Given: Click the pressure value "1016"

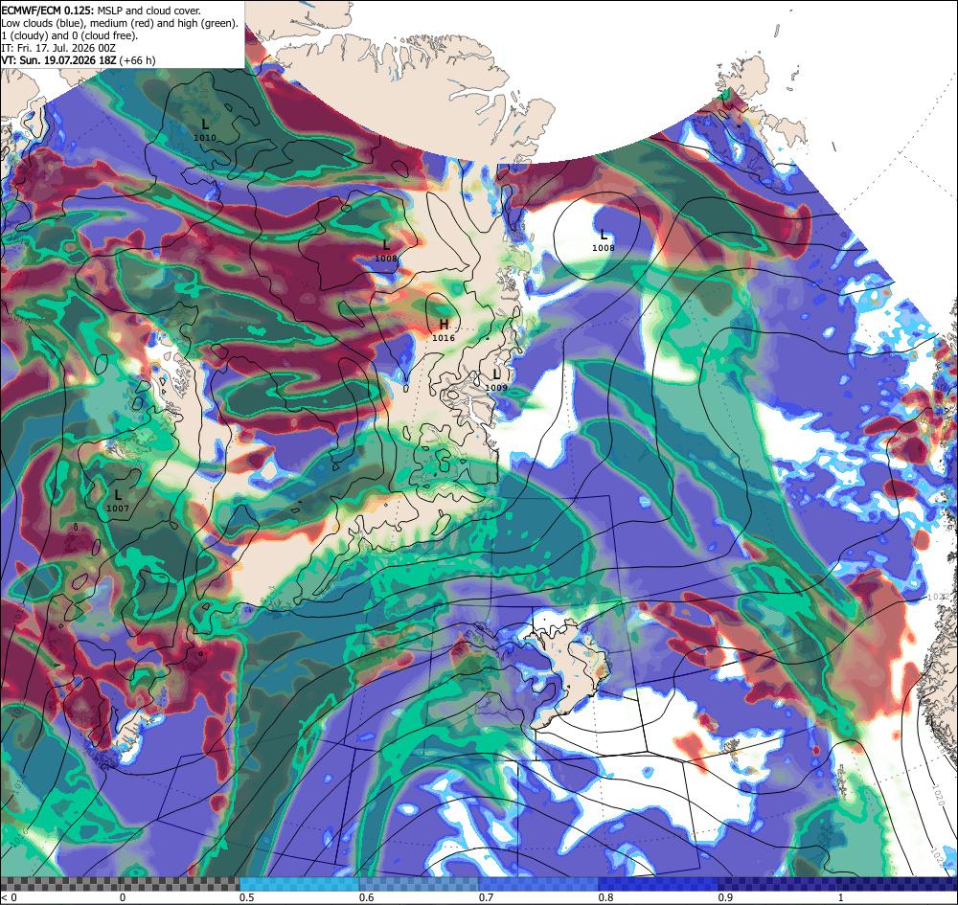Looking at the screenshot, I should click(444, 338).
